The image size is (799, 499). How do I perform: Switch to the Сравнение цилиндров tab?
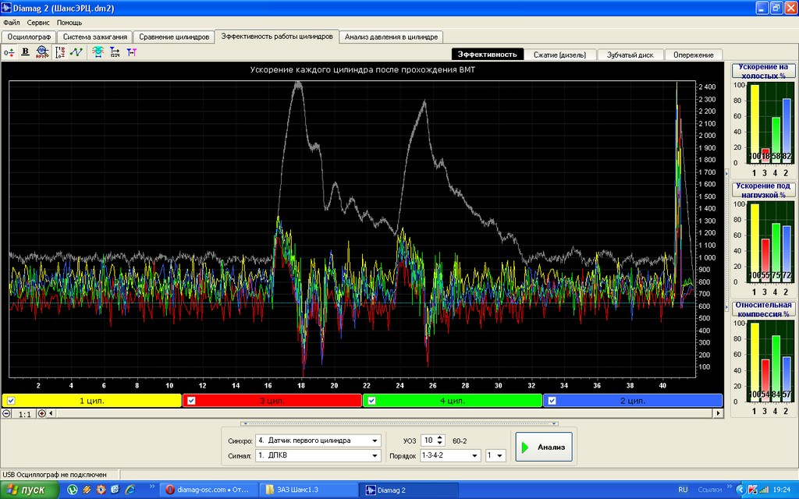(x=174, y=37)
